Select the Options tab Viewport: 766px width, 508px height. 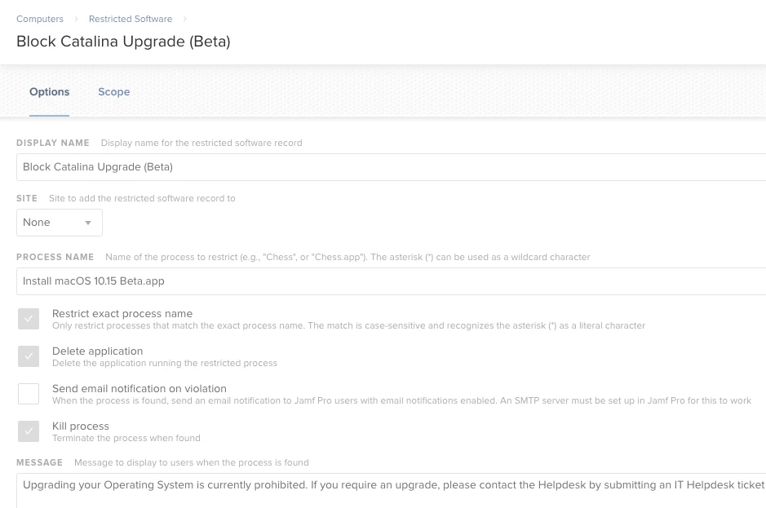click(x=49, y=92)
